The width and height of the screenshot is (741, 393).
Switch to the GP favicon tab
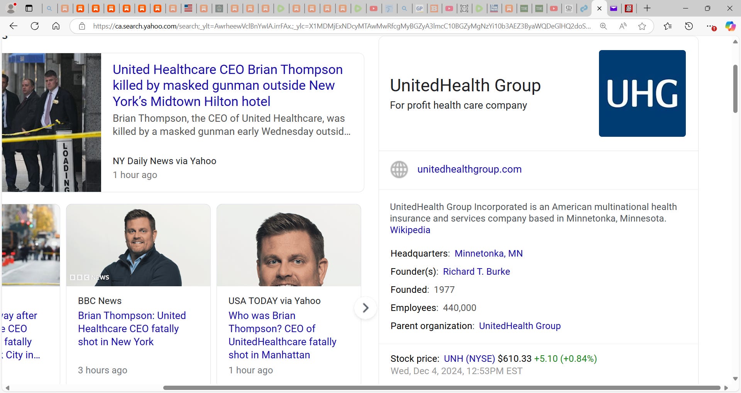coord(420,8)
